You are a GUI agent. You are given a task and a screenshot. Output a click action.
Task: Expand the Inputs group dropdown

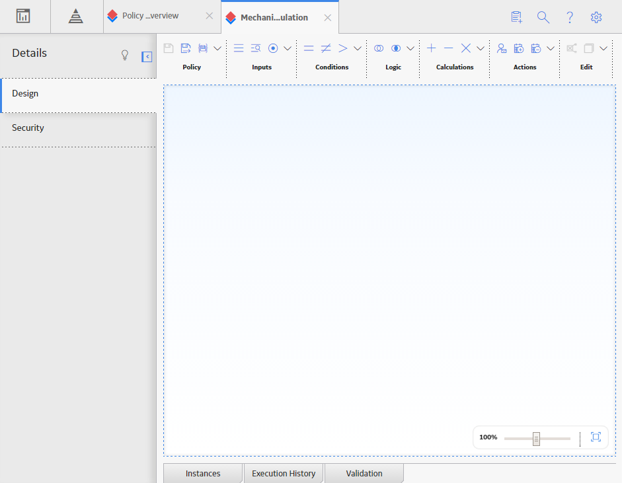pos(288,48)
